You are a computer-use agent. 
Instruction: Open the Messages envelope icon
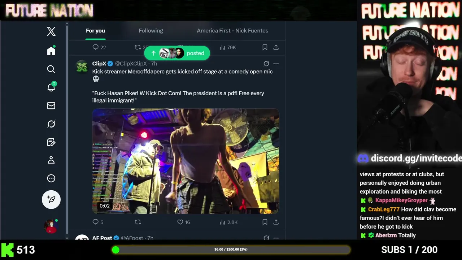[51, 105]
